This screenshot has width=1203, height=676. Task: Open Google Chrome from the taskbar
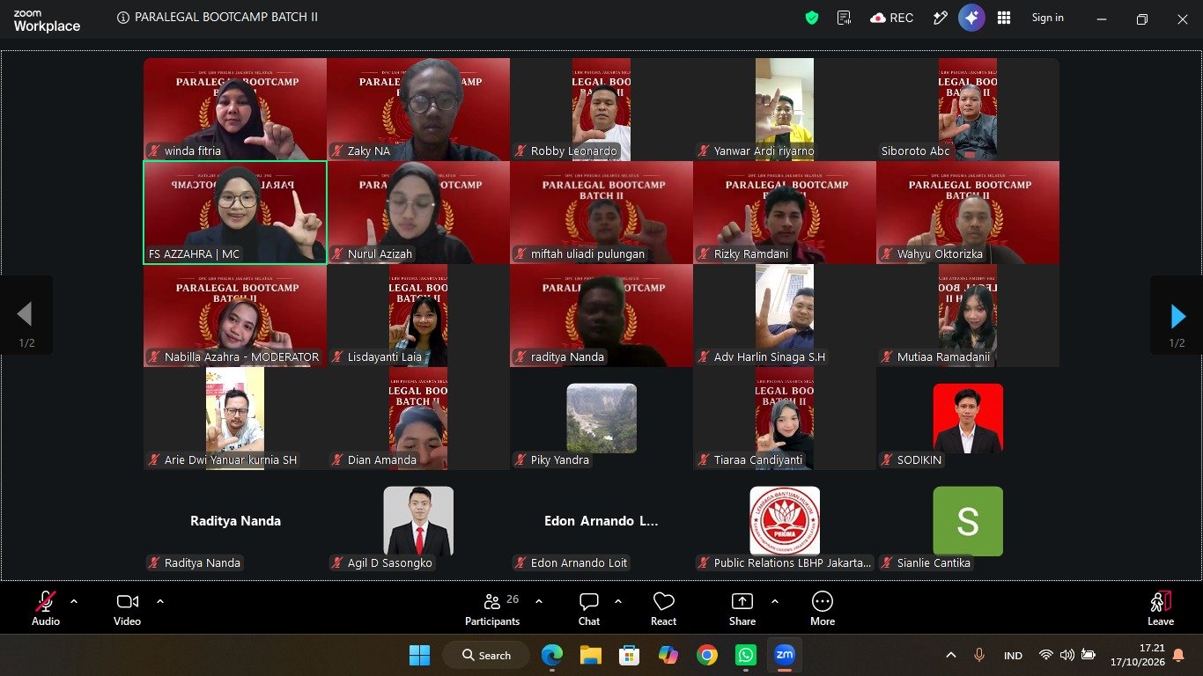706,655
